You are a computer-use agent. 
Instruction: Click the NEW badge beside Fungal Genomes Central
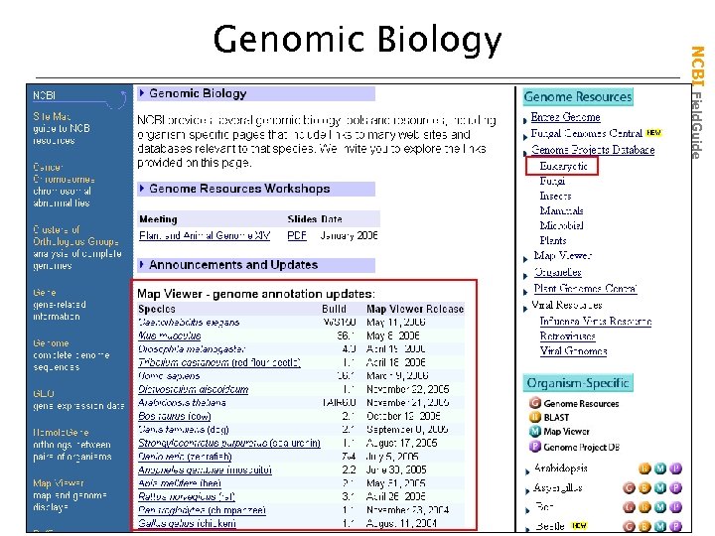(653, 133)
